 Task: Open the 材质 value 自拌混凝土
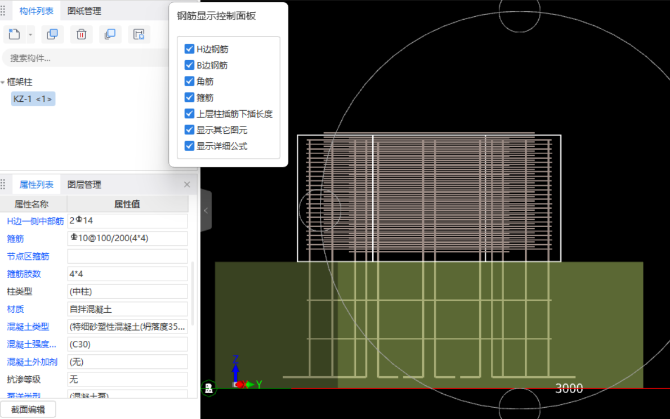point(127,309)
